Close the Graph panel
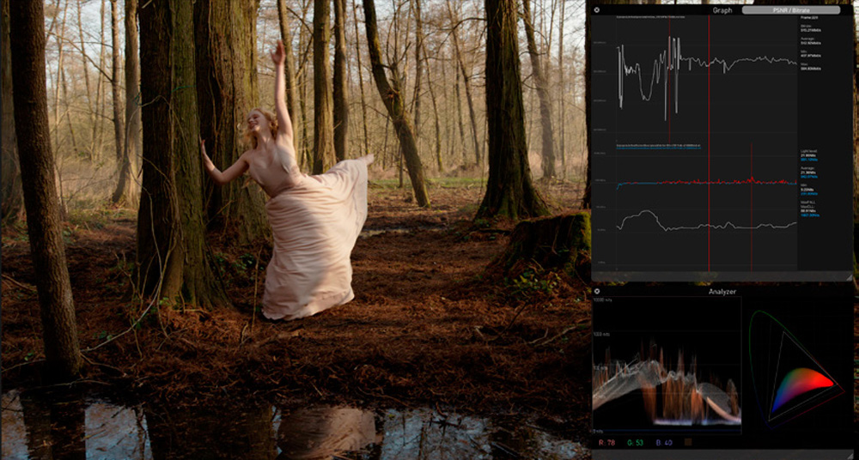This screenshot has height=460, width=859. [x=597, y=10]
